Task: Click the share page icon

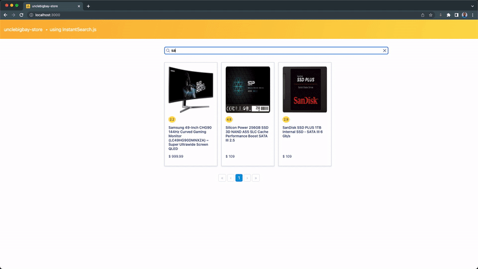Action: (x=422, y=15)
